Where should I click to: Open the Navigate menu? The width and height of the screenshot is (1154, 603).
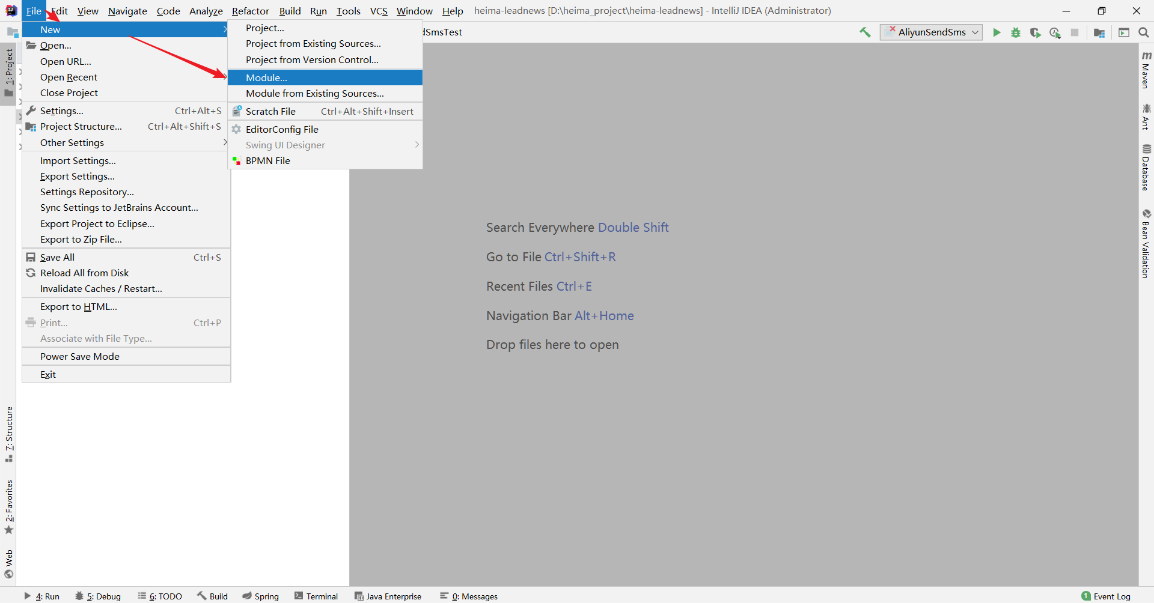[x=127, y=11]
